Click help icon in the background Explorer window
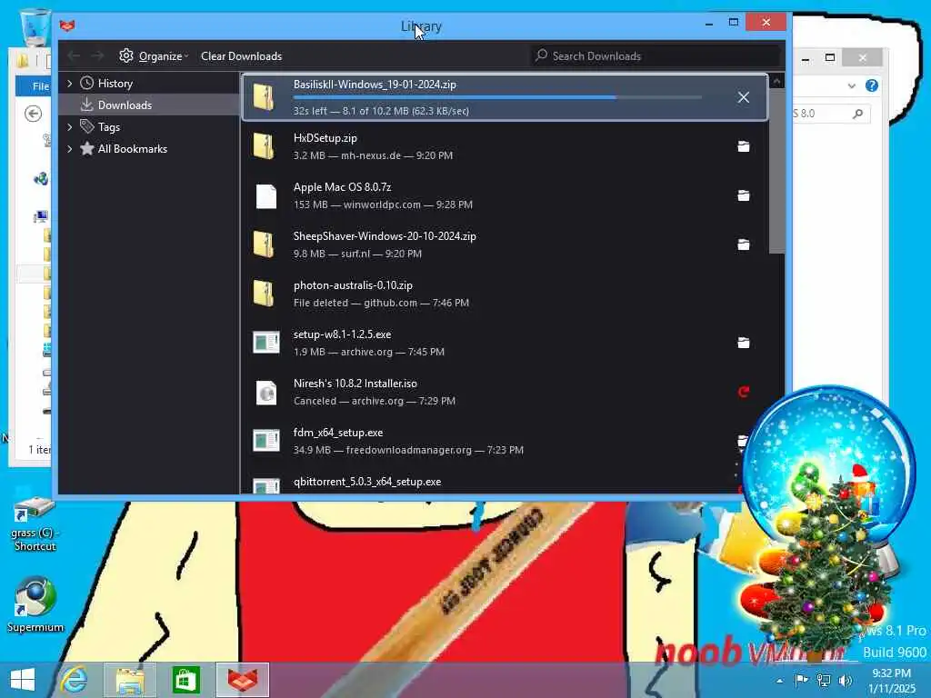This screenshot has height=698, width=931. click(x=872, y=85)
